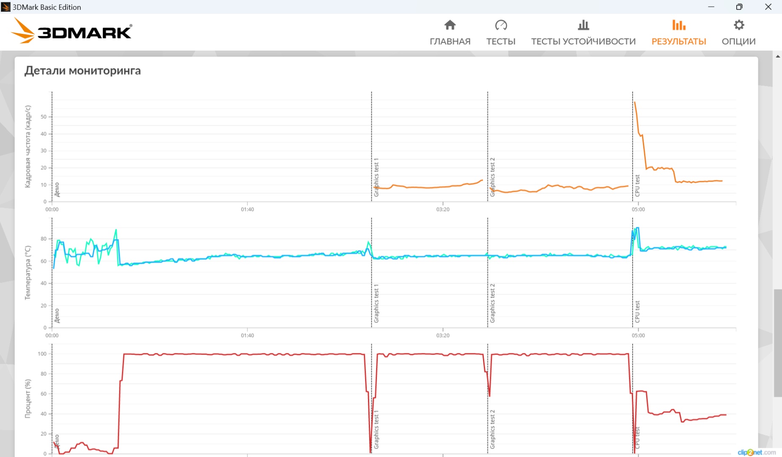Minimize the 3DMark window

coord(711,7)
